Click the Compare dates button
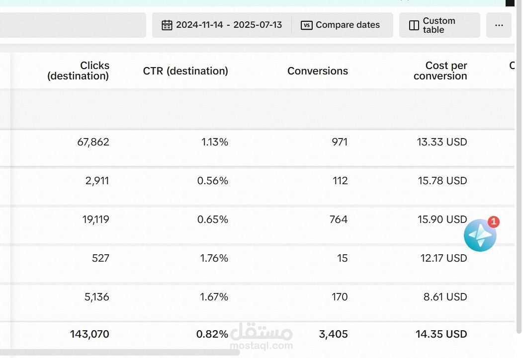 (x=340, y=25)
